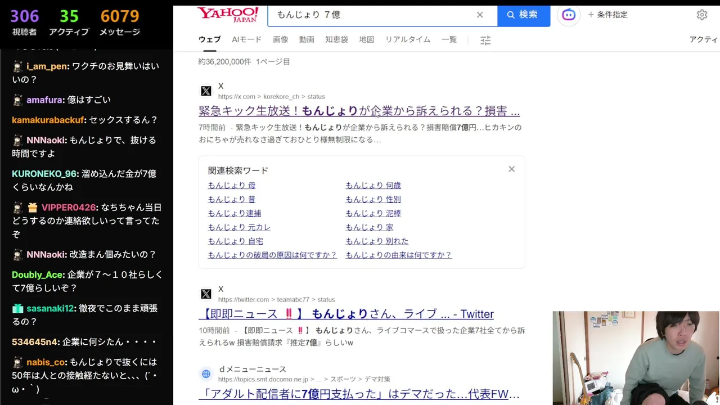Click related search もんじょり逮捕
Viewport: 720px width, 405px height.
click(x=234, y=213)
